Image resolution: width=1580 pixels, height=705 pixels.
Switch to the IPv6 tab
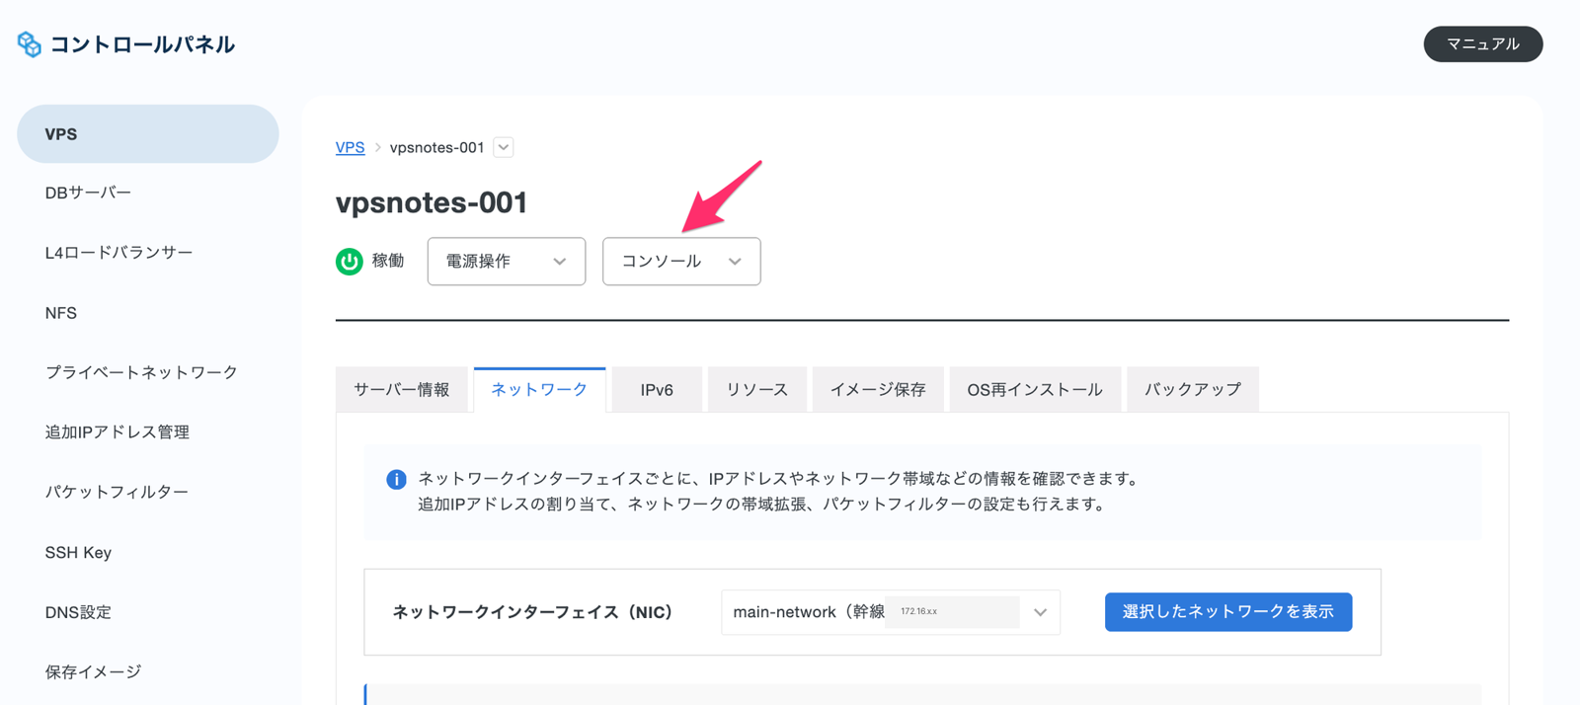click(x=657, y=389)
